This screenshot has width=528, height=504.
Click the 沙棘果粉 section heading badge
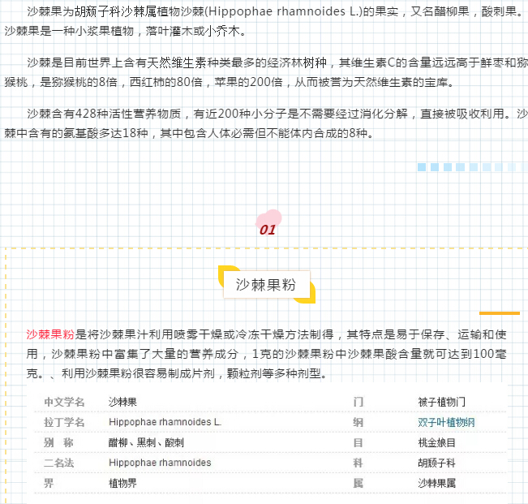266,285
